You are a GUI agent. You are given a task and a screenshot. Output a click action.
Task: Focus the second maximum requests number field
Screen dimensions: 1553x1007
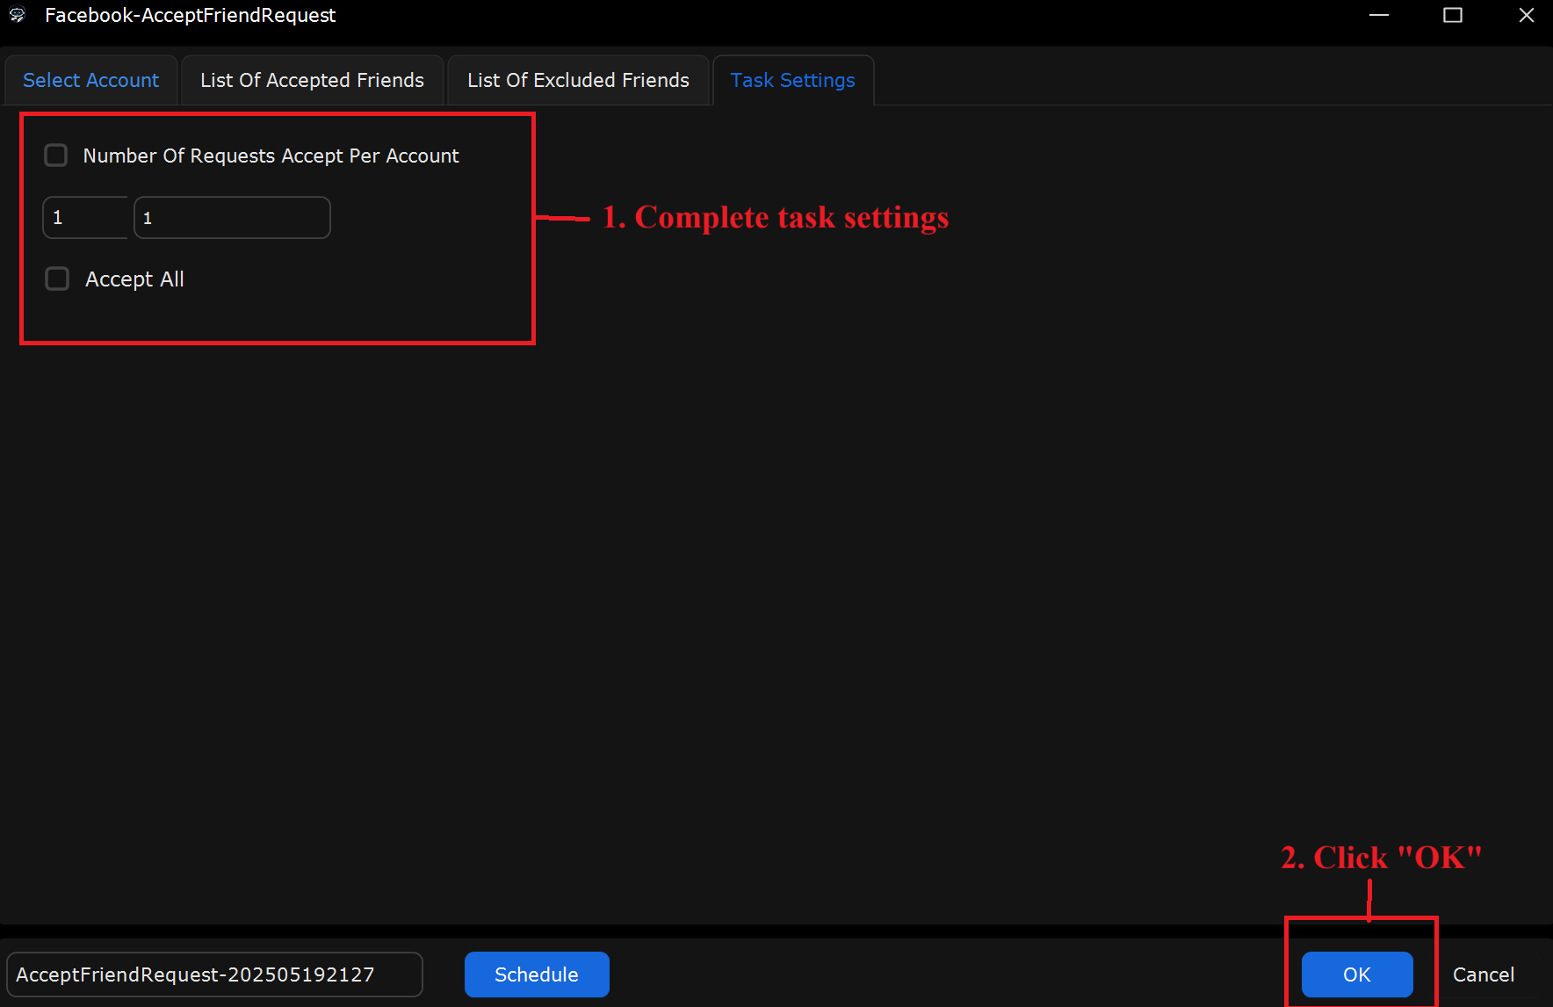pos(232,217)
